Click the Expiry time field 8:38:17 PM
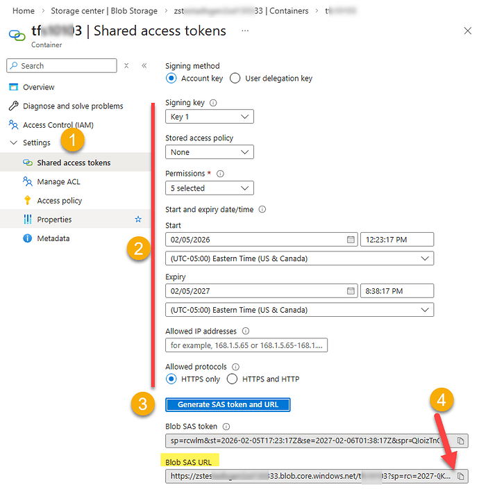The image size is (479, 494). click(x=397, y=291)
